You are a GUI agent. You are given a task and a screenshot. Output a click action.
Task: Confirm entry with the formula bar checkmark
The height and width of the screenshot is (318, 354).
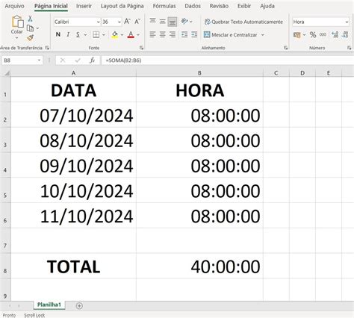[x=78, y=60]
